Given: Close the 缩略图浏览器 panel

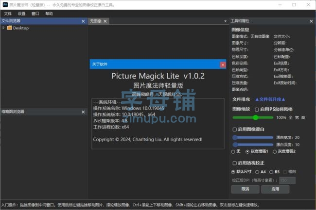Looking at the screenshot, I should (x=83, y=112).
